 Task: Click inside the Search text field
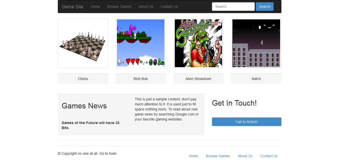pos(233,7)
